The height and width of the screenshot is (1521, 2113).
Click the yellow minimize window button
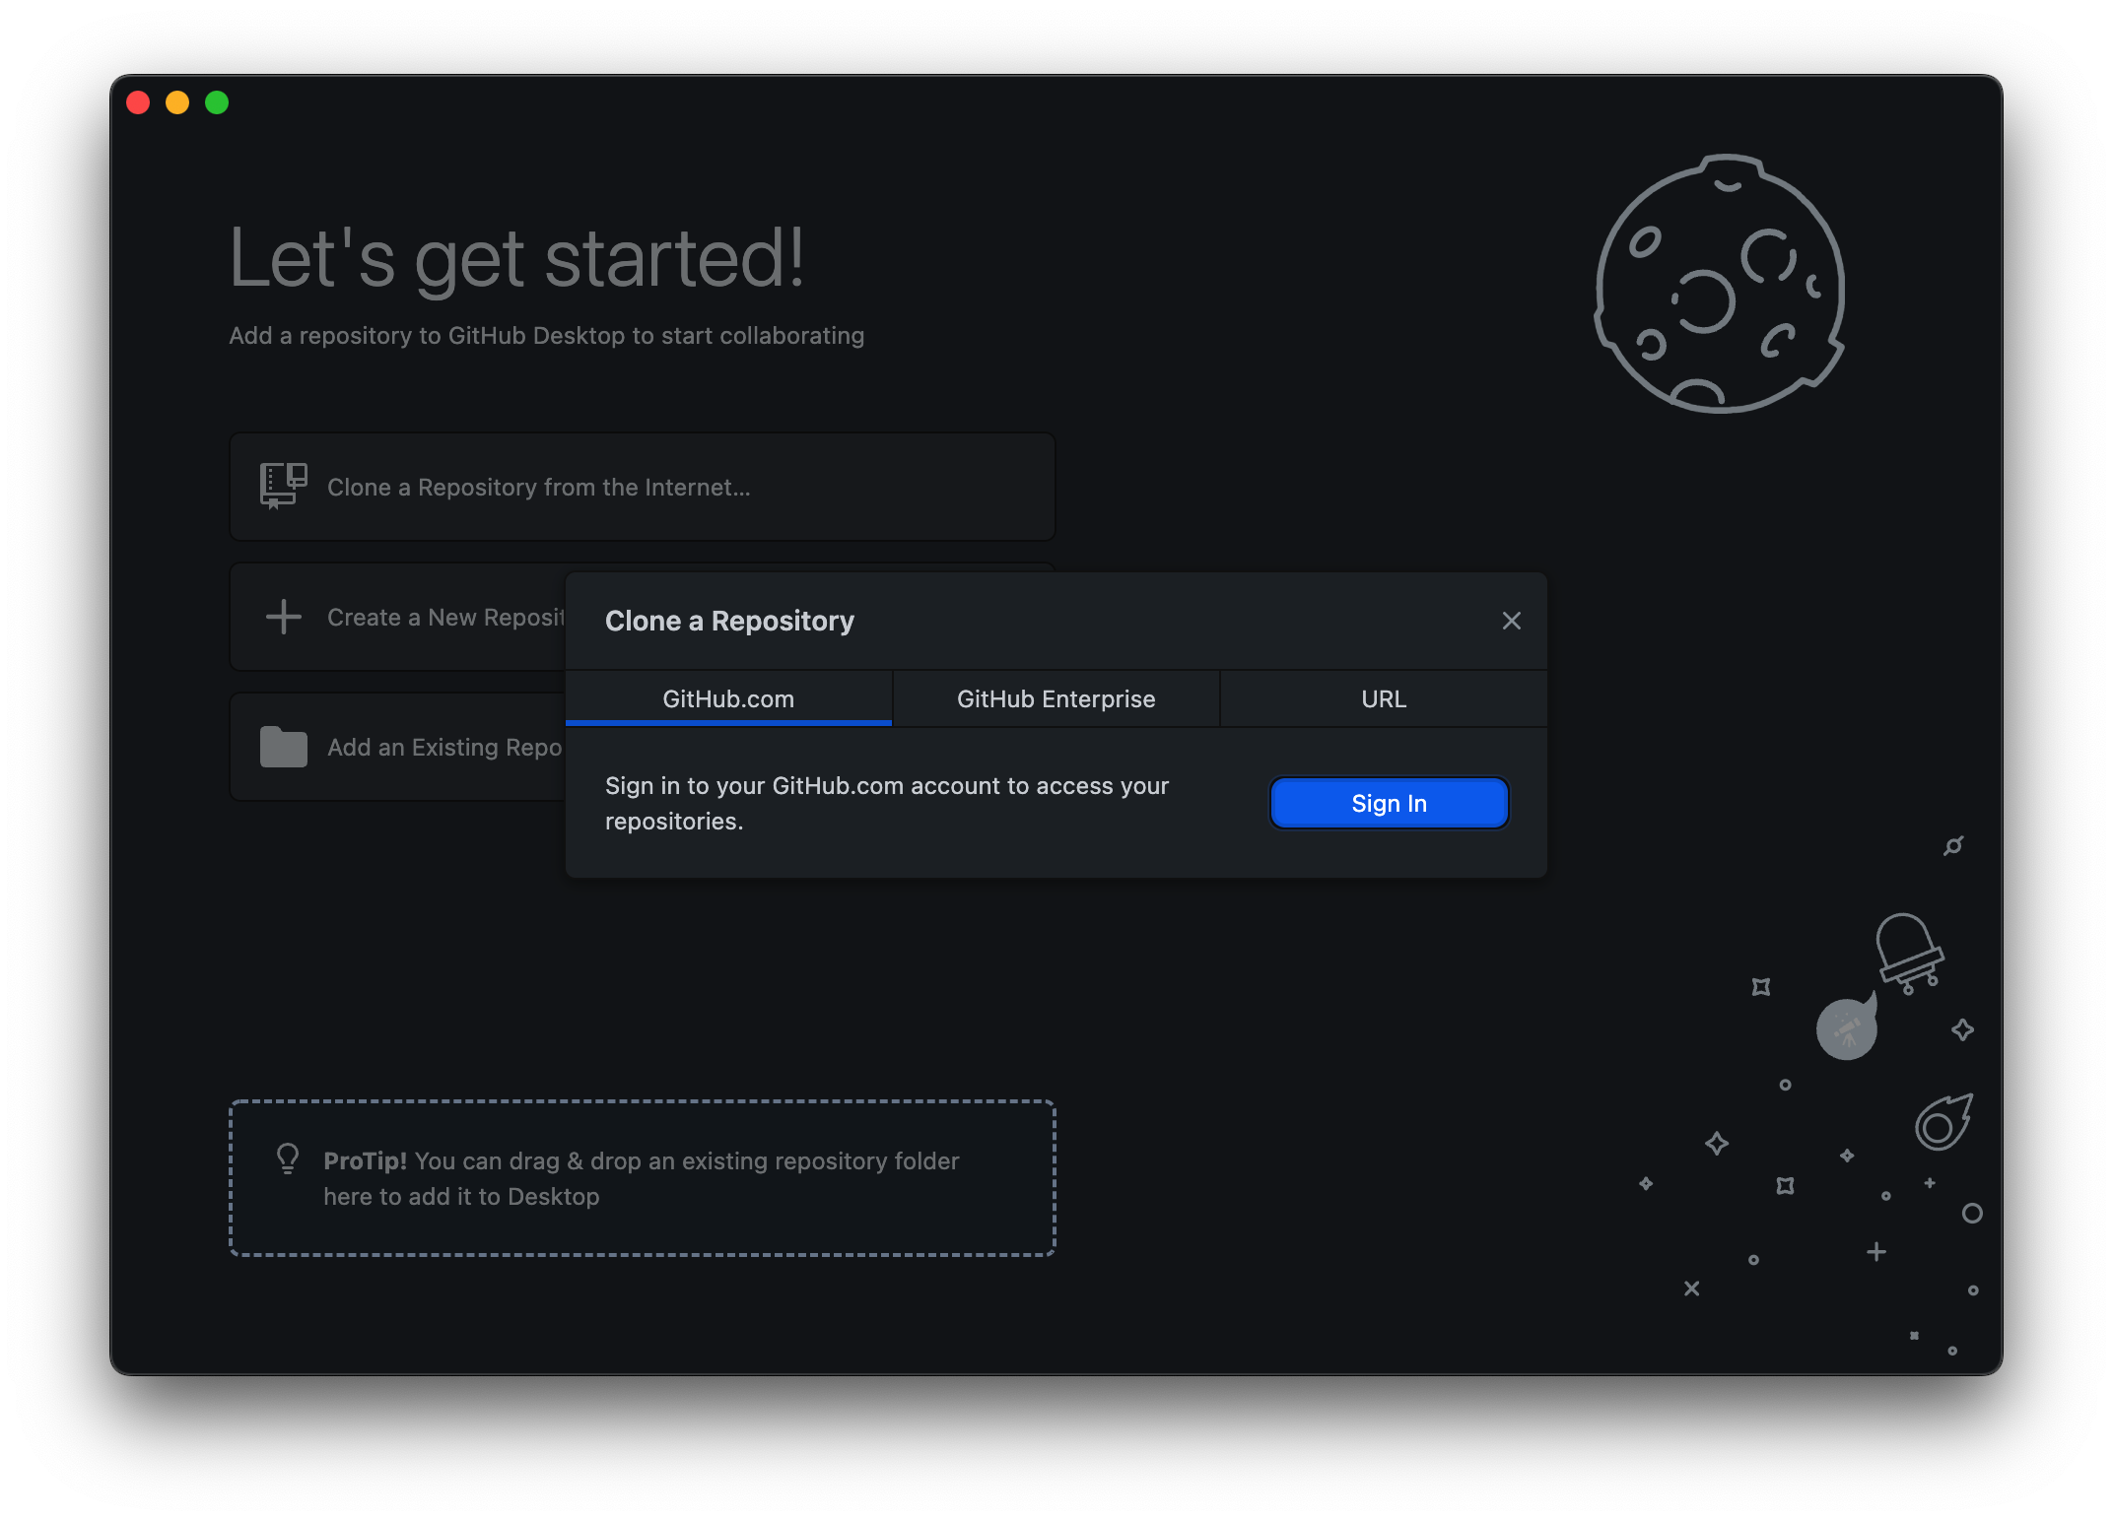tap(177, 102)
